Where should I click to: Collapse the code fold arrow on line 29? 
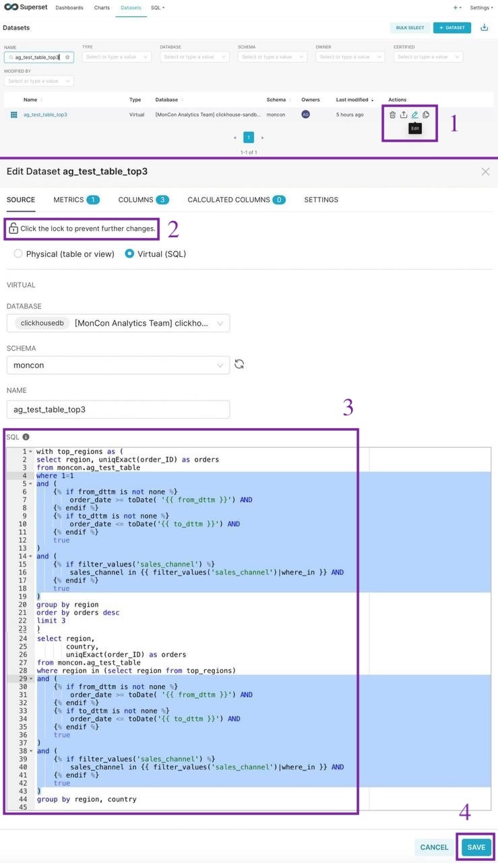tap(31, 678)
